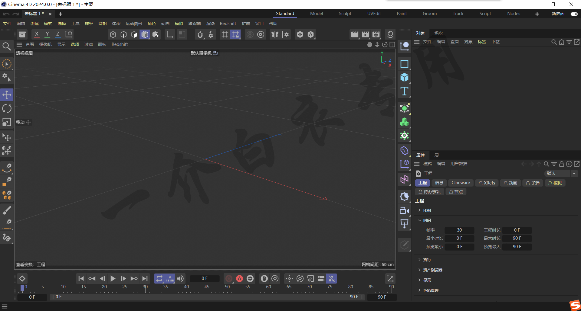Switch to the Sculpt layout tab
This screenshot has height=311, width=581.
(x=345, y=14)
